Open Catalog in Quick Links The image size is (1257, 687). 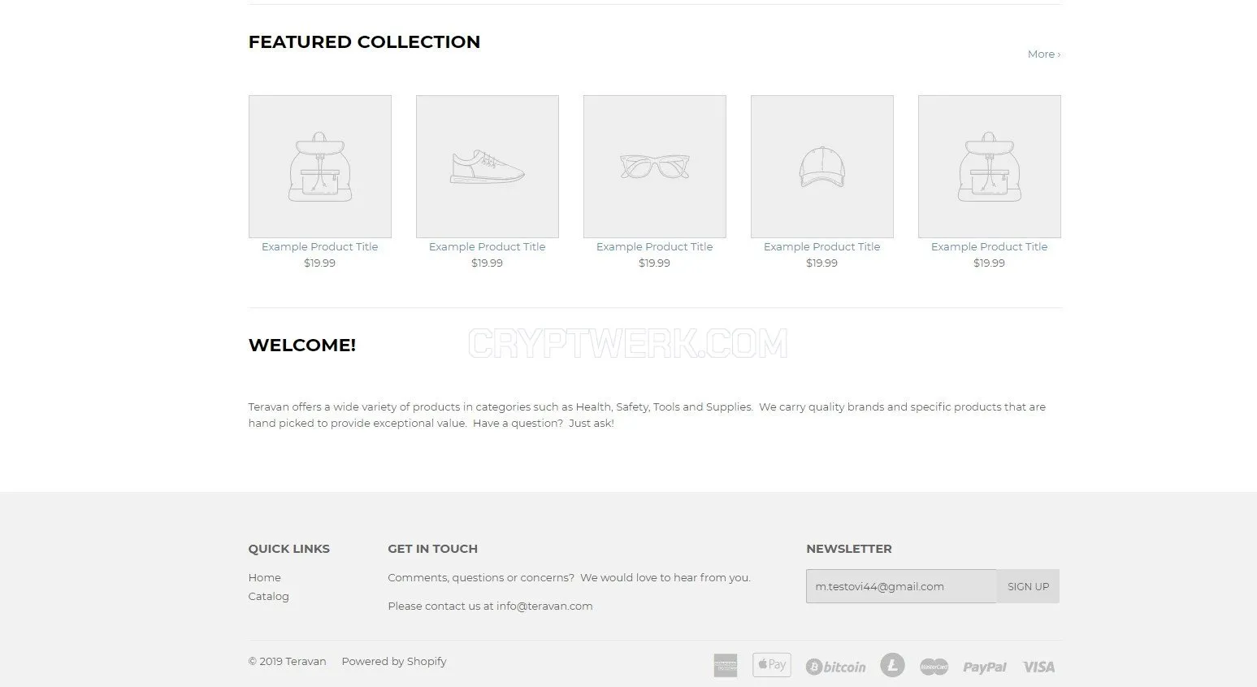pos(269,596)
